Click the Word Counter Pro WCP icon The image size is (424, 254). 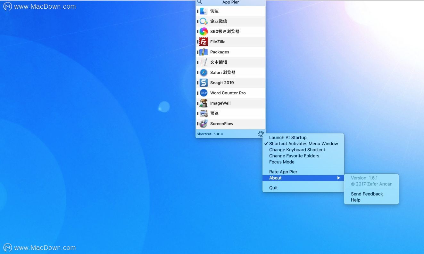pos(204,93)
